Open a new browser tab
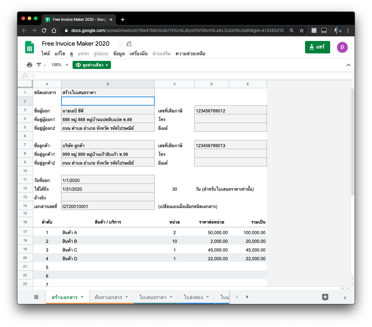Screen dimensions: 372x327 tap(123, 20)
